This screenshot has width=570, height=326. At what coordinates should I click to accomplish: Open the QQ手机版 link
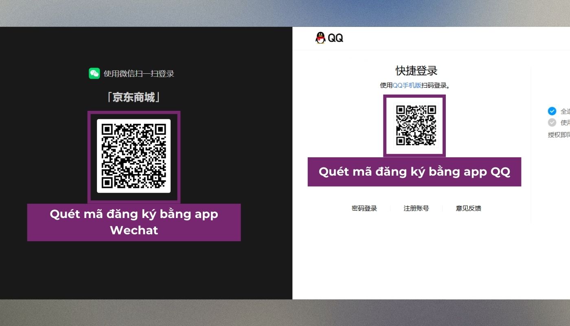[407, 85]
